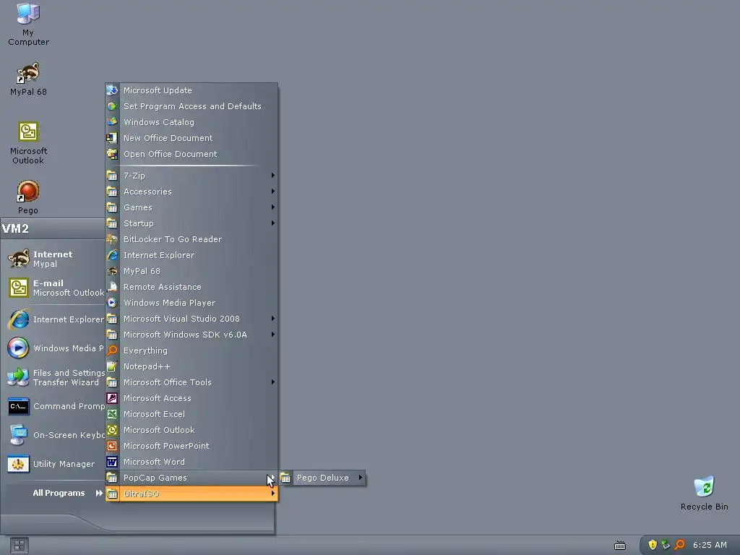
Task: Click the Microsoft Access icon
Action: (x=112, y=398)
